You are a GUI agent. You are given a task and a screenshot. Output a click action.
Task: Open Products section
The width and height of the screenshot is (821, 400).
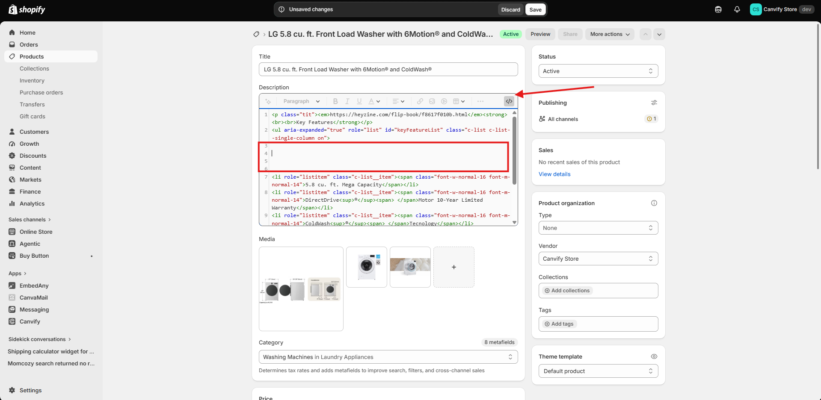pos(51,56)
